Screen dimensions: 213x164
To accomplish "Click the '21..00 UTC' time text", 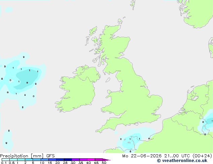I will (x=177, y=156).
